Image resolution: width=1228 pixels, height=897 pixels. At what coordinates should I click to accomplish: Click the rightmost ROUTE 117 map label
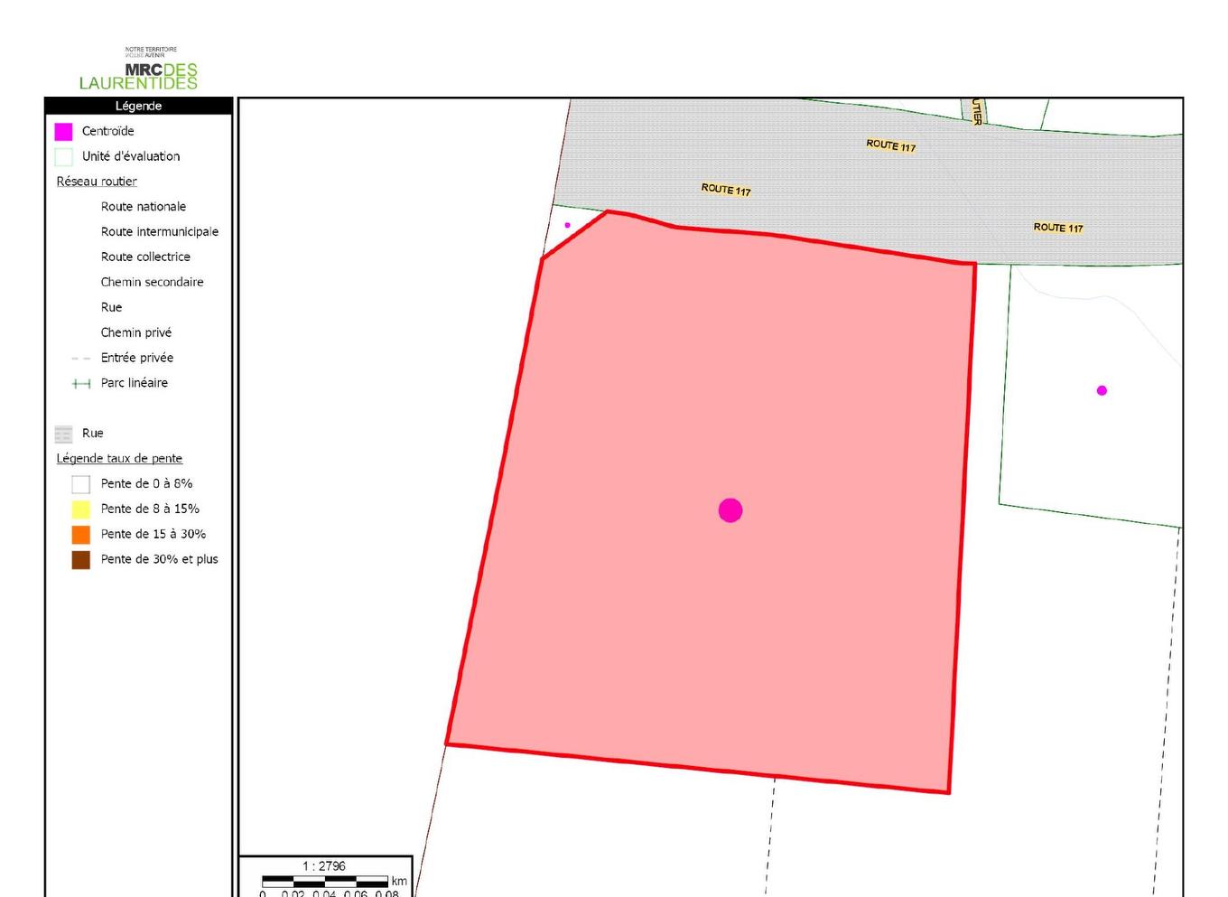(x=1057, y=228)
